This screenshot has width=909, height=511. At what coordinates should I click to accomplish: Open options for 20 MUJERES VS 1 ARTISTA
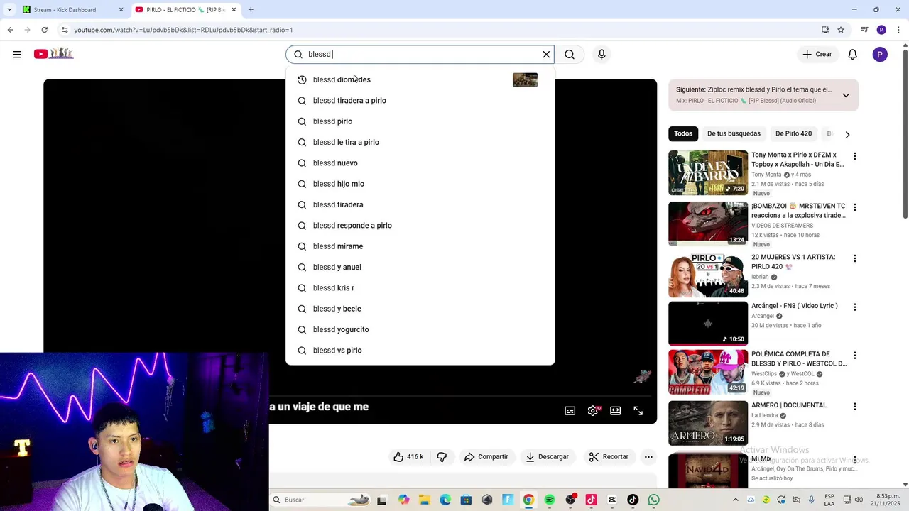(855, 258)
